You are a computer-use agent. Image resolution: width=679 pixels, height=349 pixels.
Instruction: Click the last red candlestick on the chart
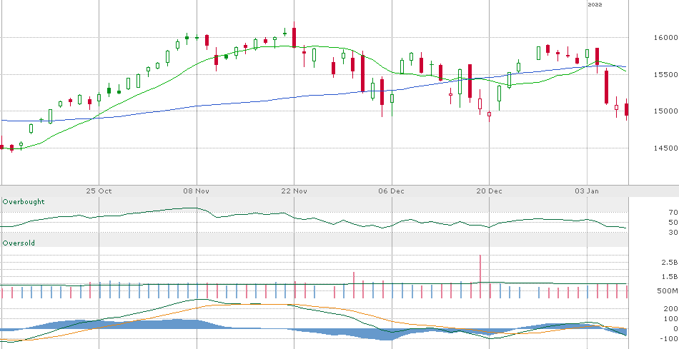[626, 109]
